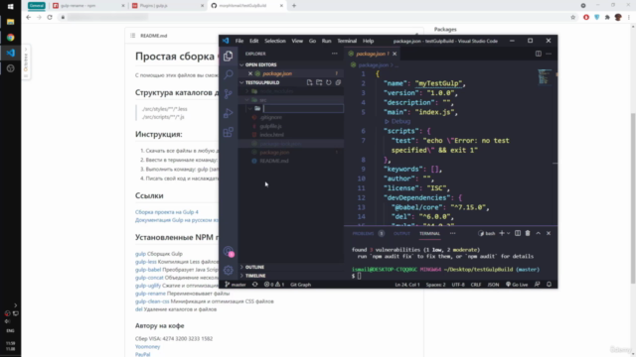Change line ending CRLF in status bar
The image size is (636, 357).
point(476,285)
